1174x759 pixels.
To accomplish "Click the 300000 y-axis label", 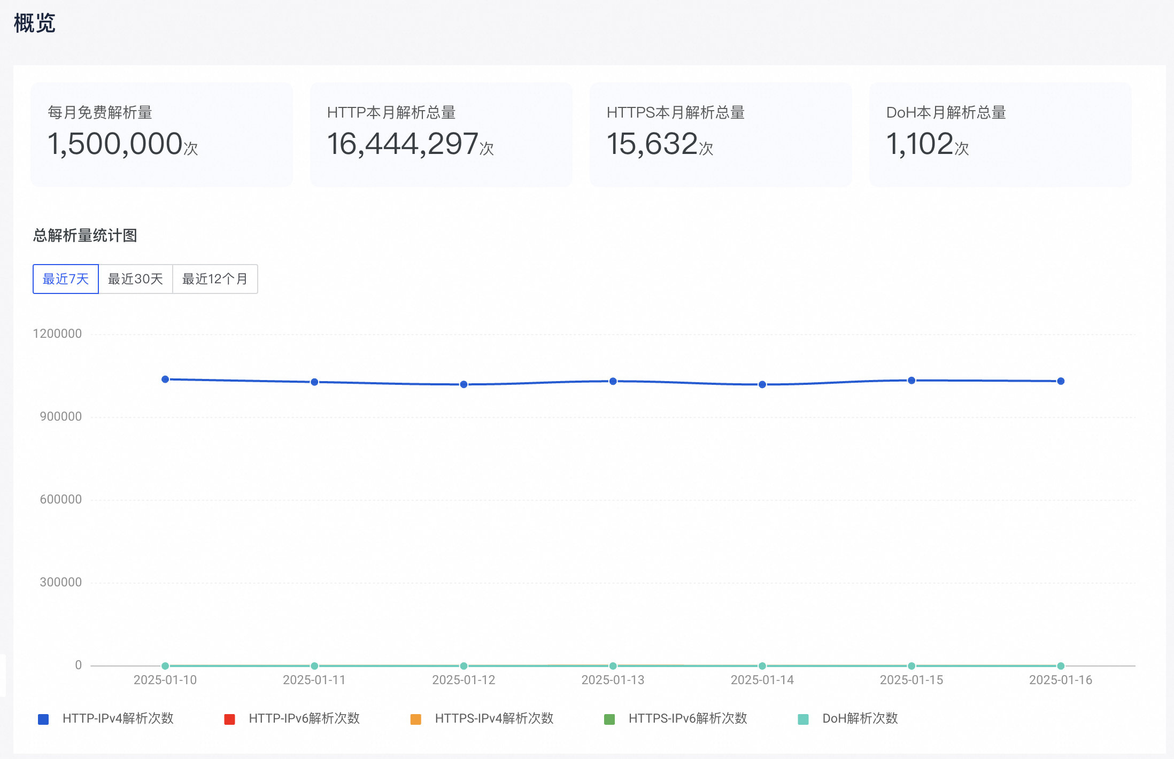I will (x=61, y=582).
